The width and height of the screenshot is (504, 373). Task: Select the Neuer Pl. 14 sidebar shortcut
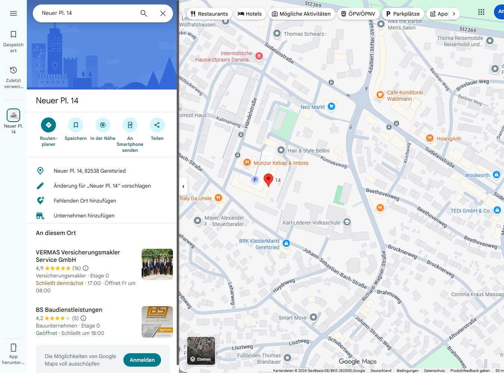tap(13, 121)
